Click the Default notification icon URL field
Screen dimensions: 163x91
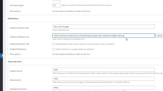coord(104,36)
